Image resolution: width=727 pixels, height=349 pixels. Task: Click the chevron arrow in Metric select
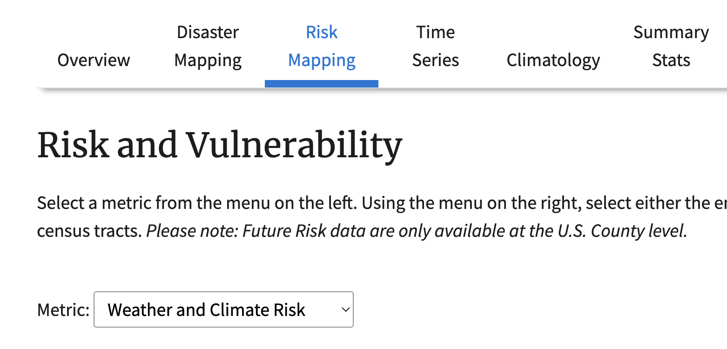pyautogui.click(x=345, y=309)
